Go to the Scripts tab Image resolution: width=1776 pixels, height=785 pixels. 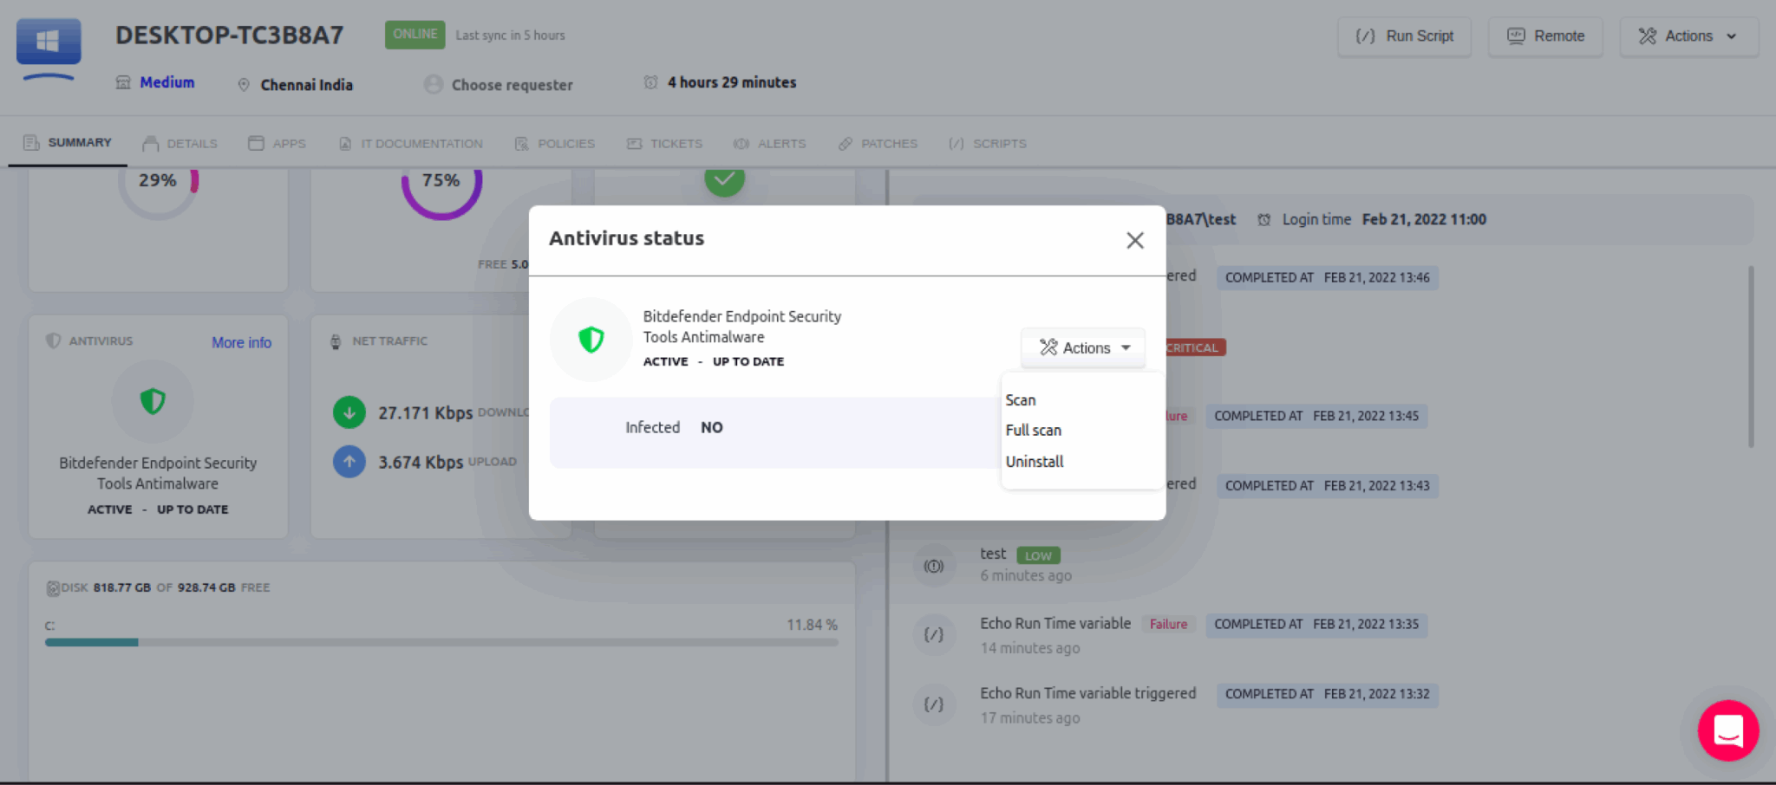pos(988,144)
